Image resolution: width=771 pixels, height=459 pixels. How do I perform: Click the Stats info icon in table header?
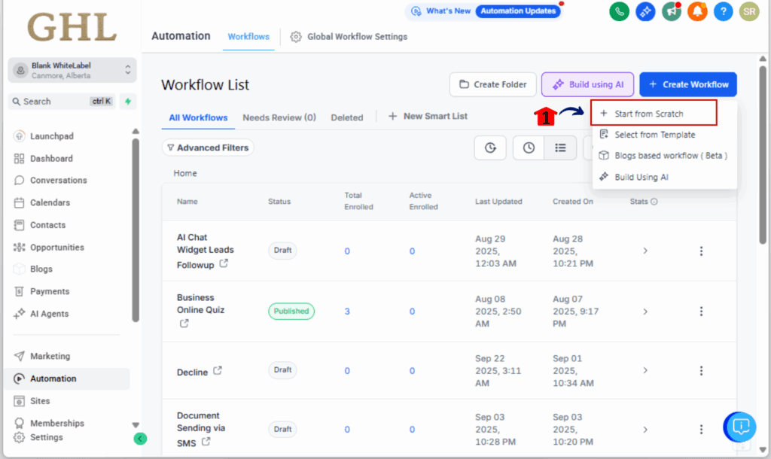[x=654, y=202]
